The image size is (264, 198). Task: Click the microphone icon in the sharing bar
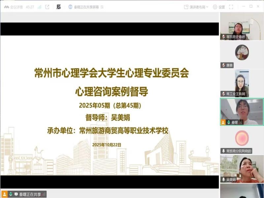(11, 194)
